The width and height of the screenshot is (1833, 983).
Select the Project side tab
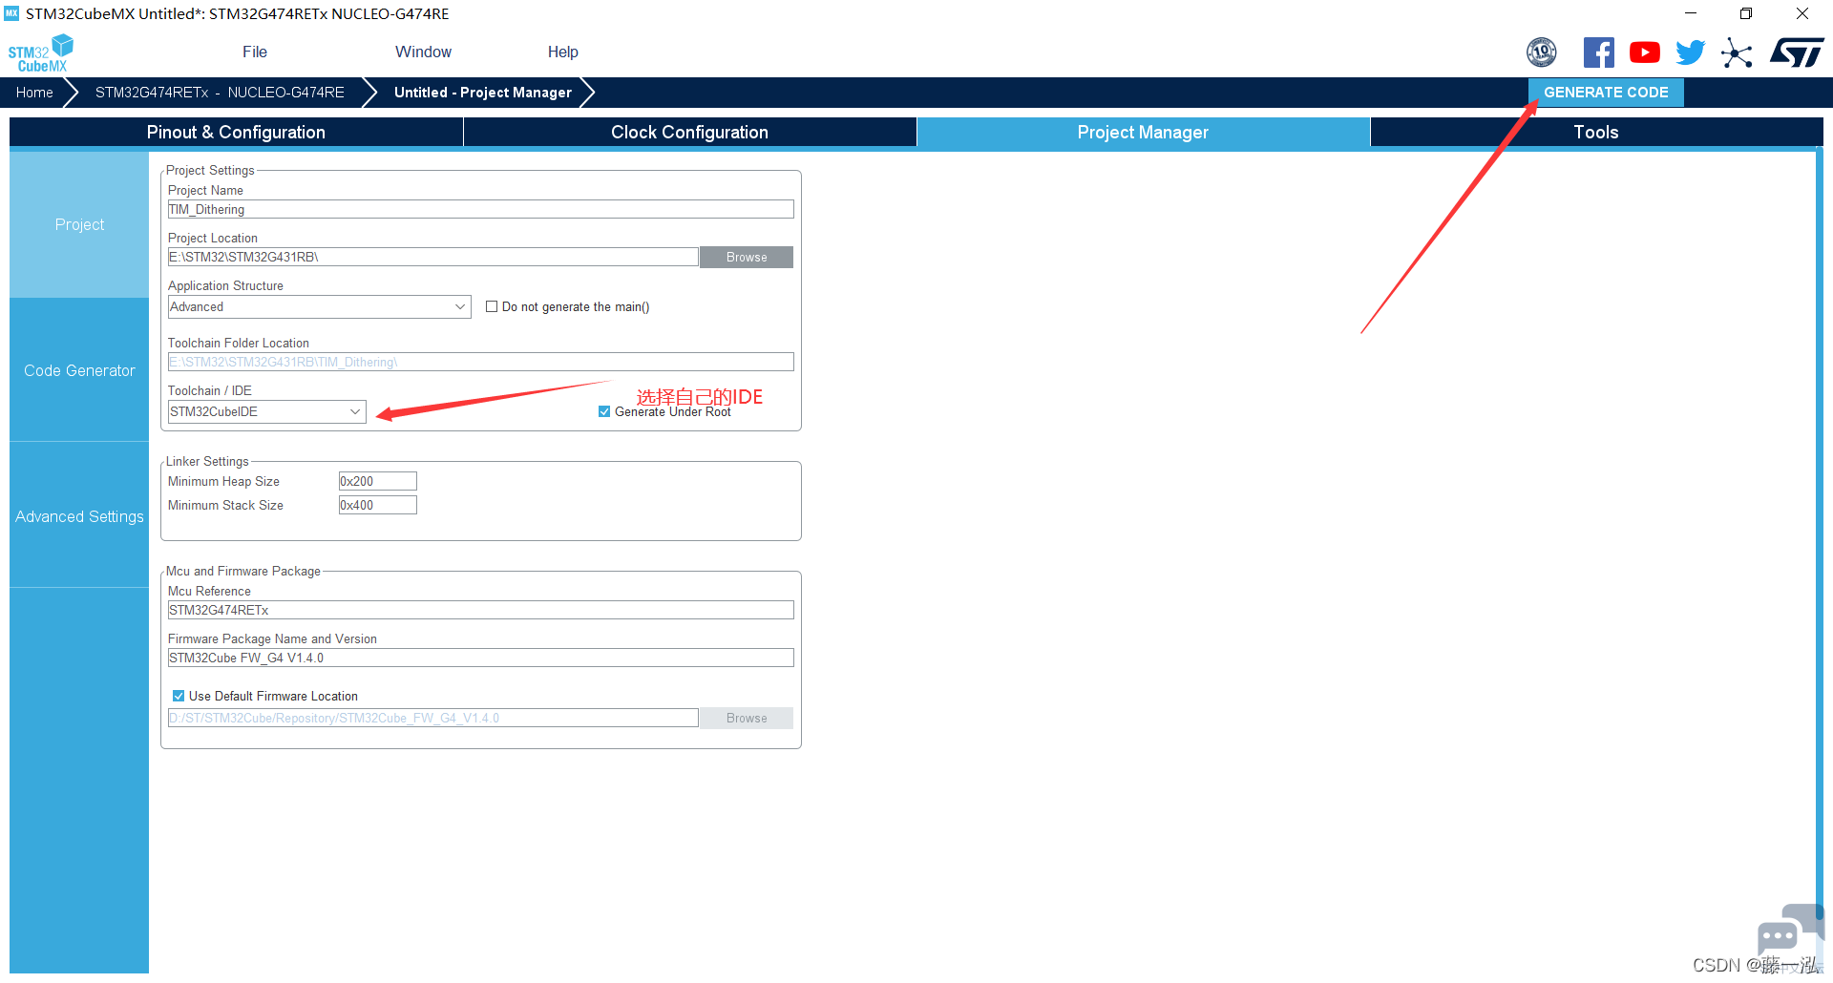click(x=79, y=224)
